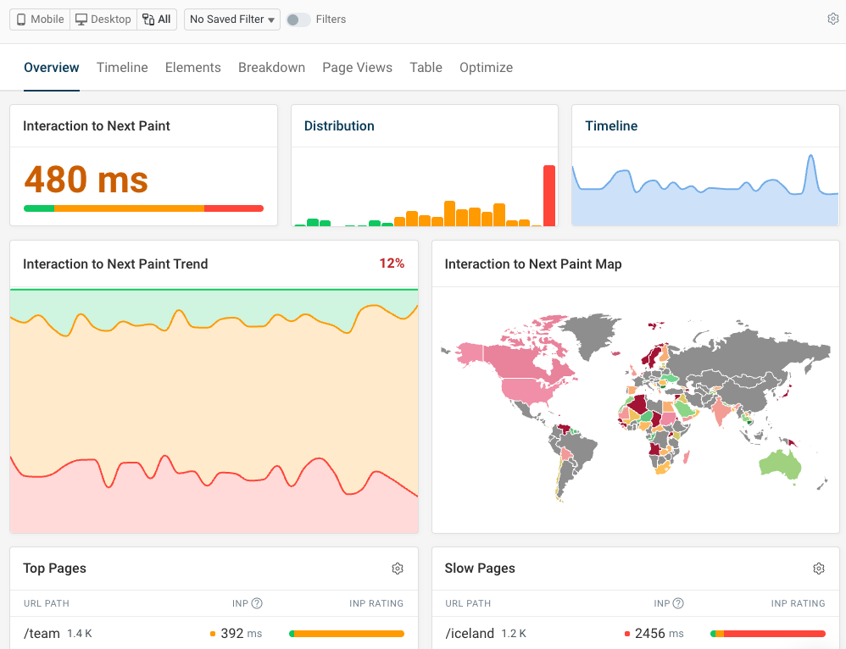Click the /iceland slow page row

click(x=468, y=634)
